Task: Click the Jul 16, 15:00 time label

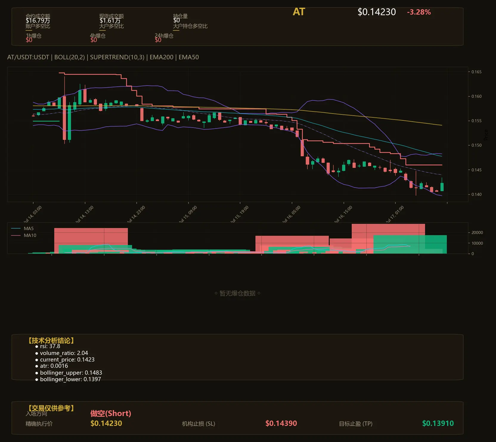Action: [343, 215]
